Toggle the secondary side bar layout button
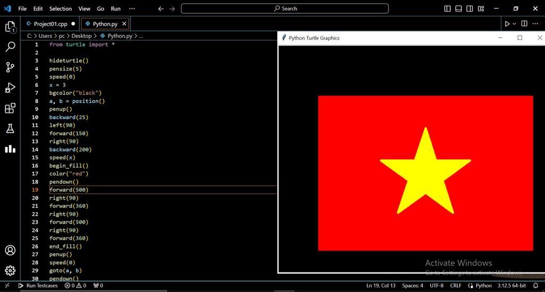The height and width of the screenshot is (292, 545). 469,8
